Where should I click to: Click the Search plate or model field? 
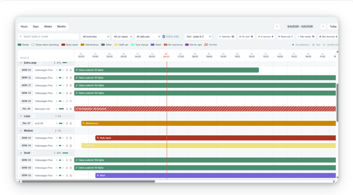48,36
